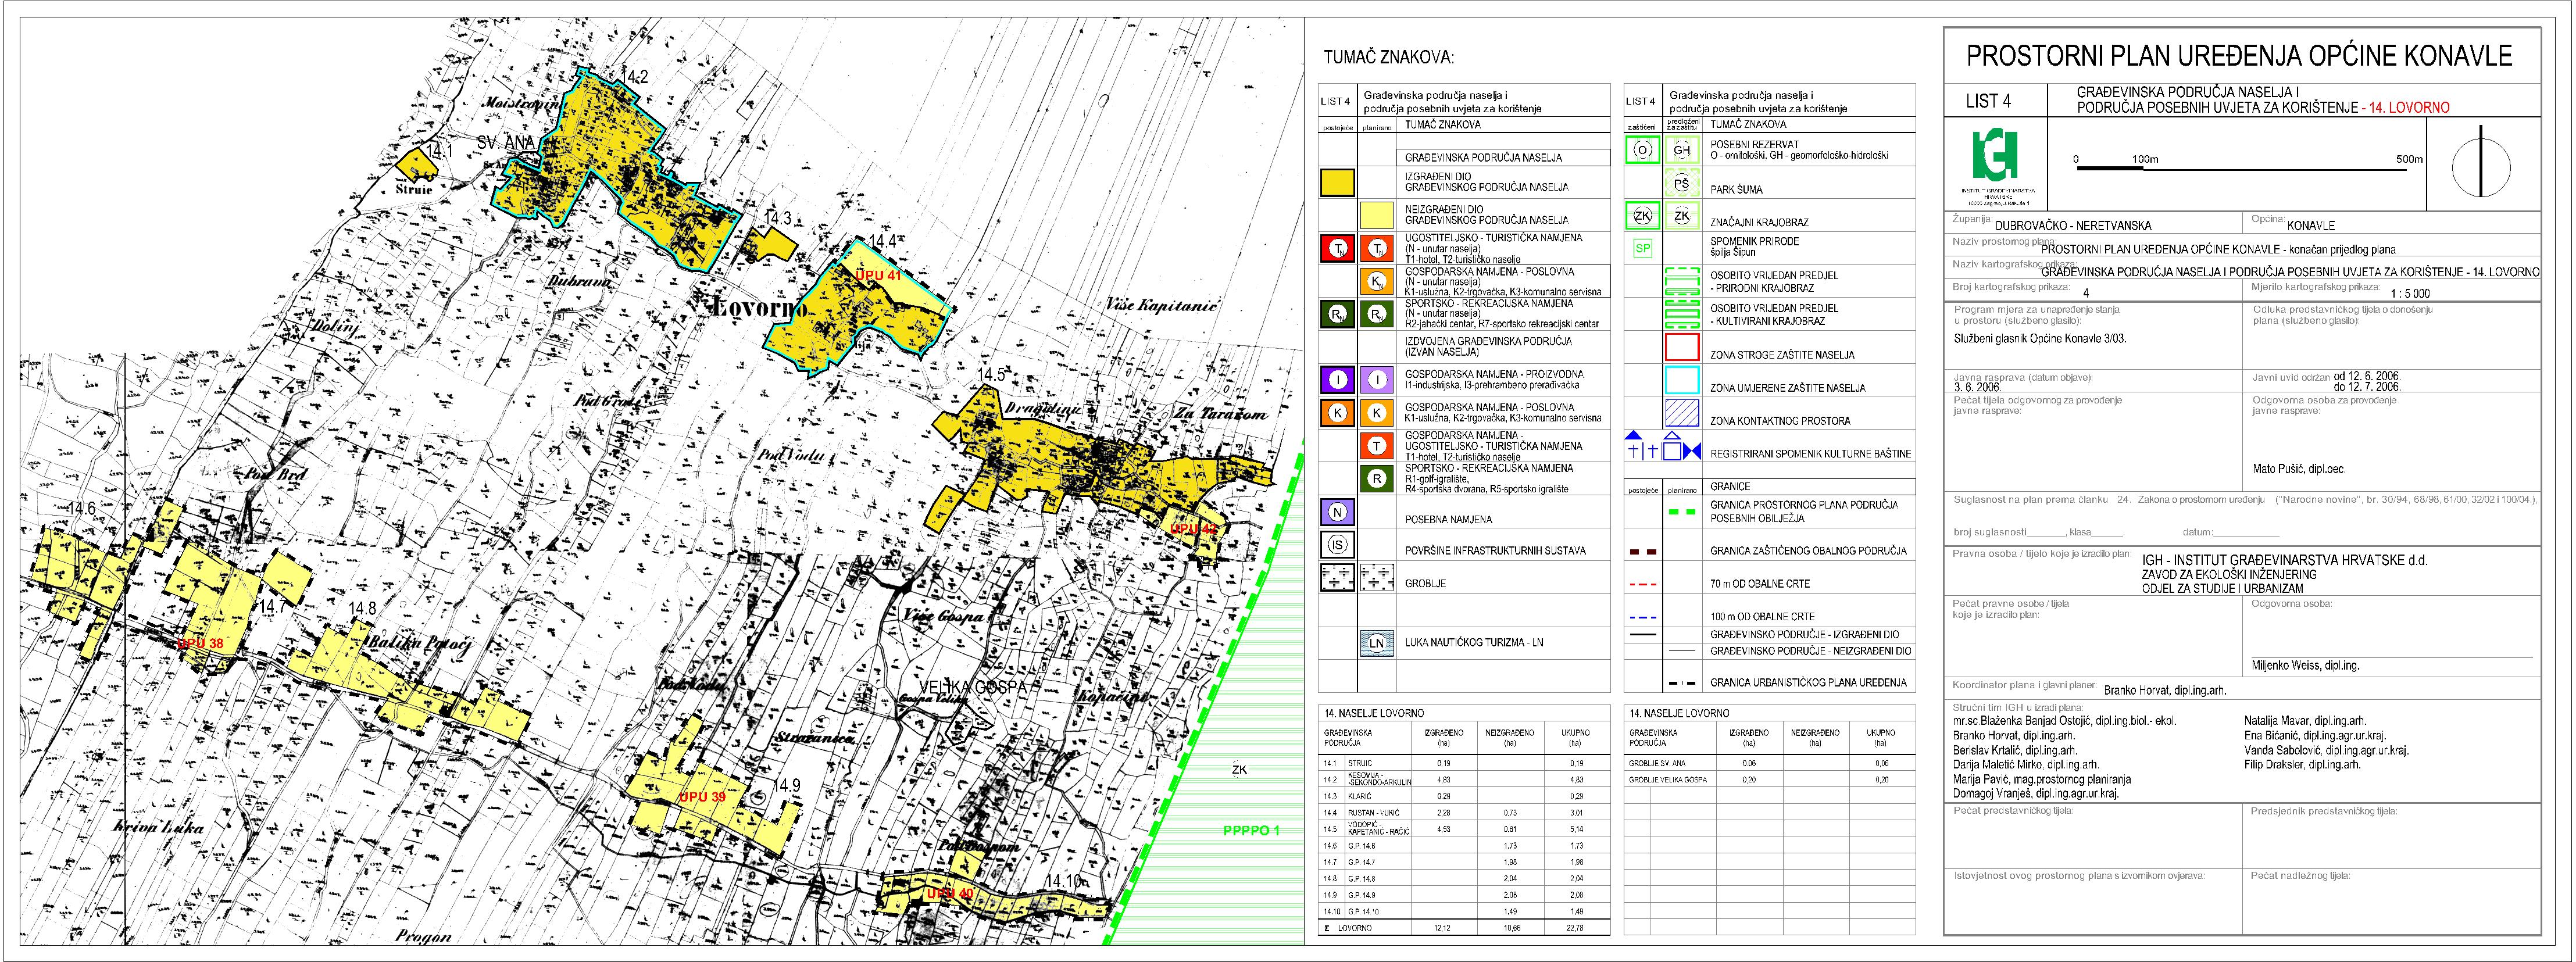Click the existing cemetery (groblje) symbol with border

(1337, 578)
